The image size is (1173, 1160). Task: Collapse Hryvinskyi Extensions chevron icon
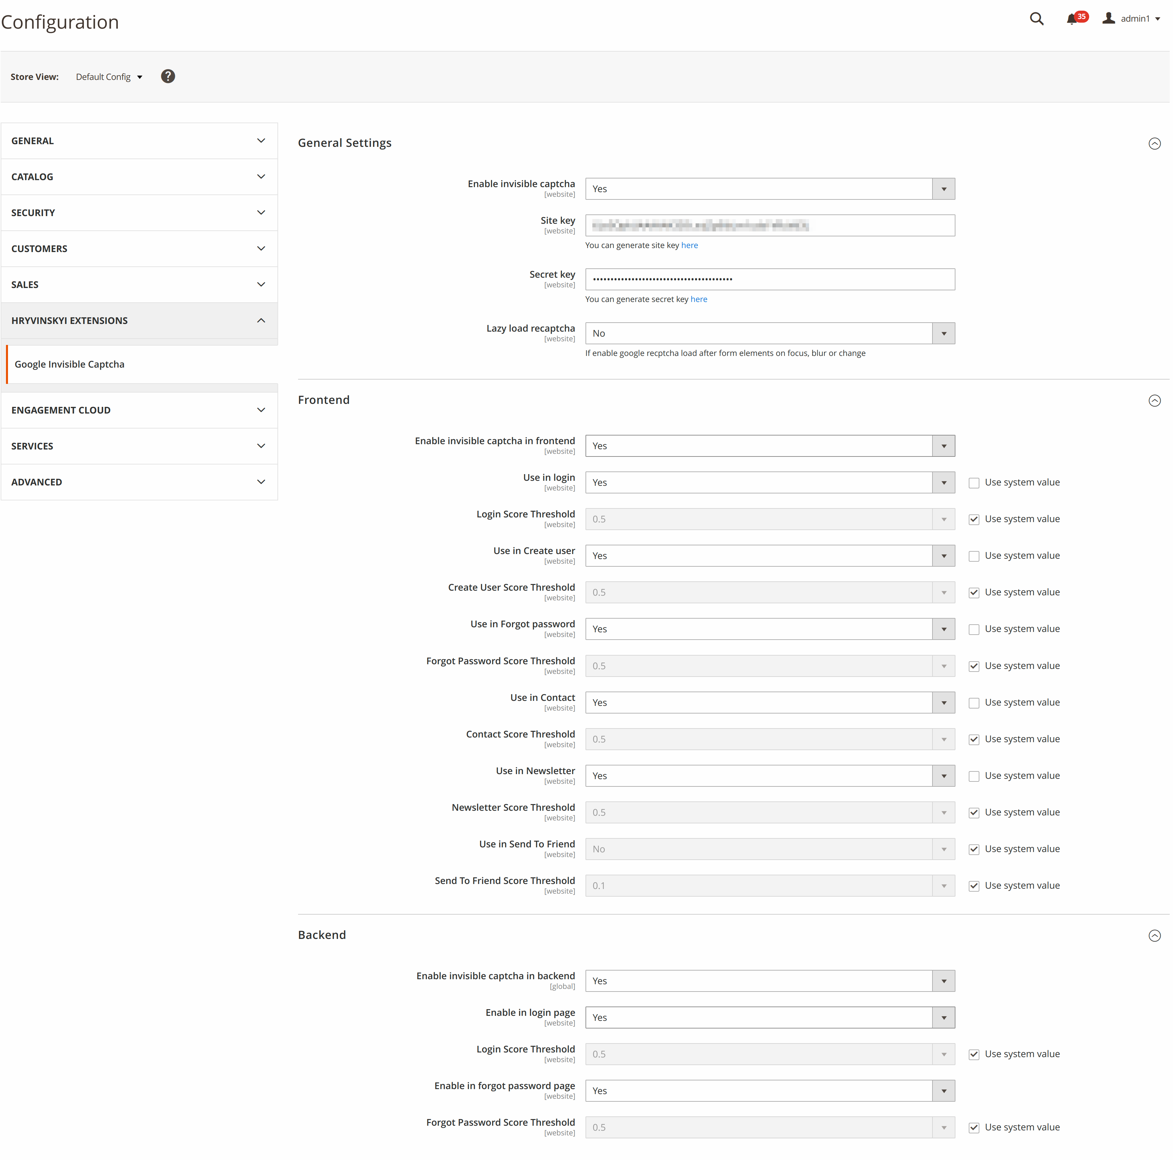click(x=261, y=320)
